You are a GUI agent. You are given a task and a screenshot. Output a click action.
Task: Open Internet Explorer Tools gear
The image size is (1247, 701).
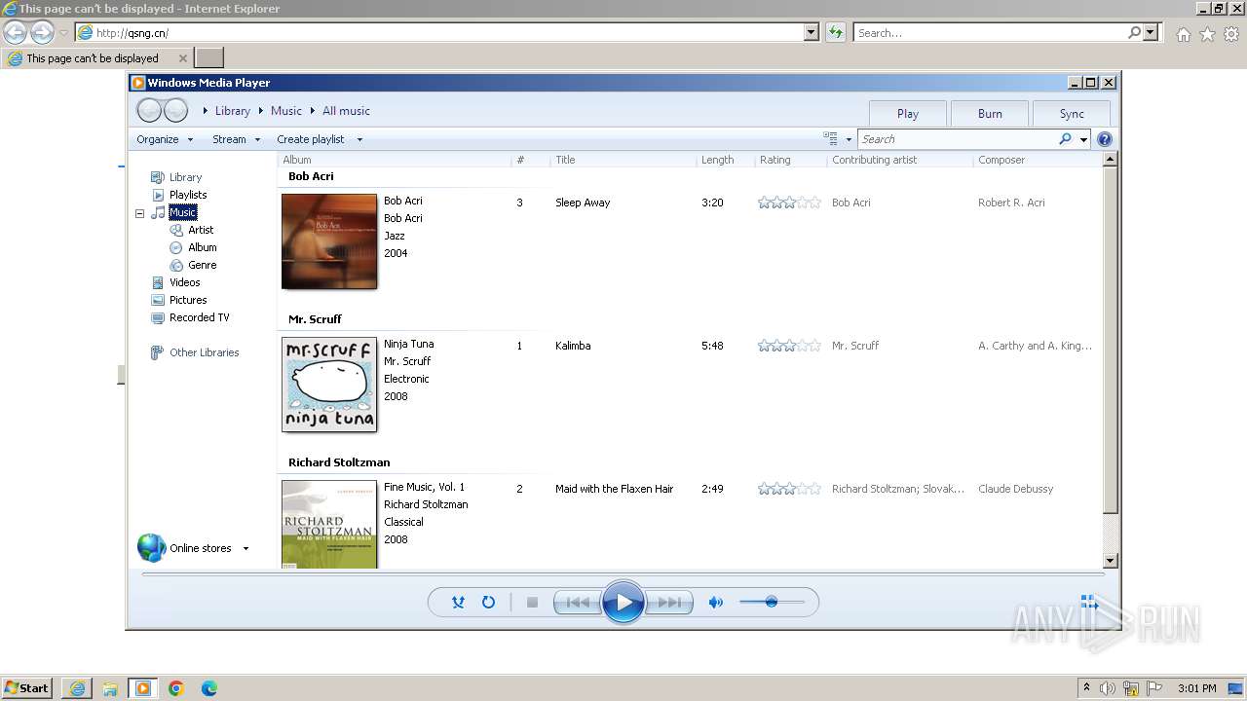pyautogui.click(x=1231, y=34)
